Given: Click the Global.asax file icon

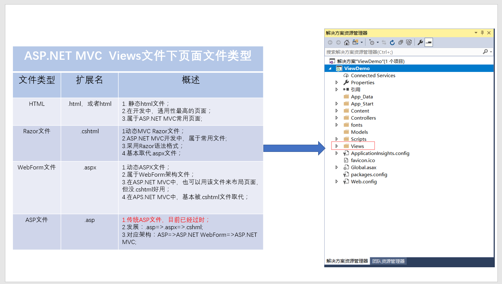Looking at the screenshot, I should coord(346,168).
